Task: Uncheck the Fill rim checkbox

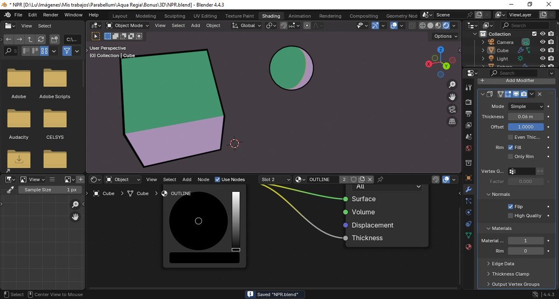Action: (x=511, y=147)
